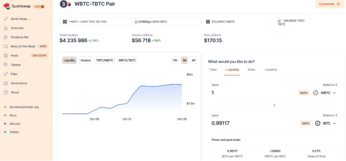The image size is (346, 161).
Task: Click the Pools lifebuoy icon
Action: click(x=6, y=56)
